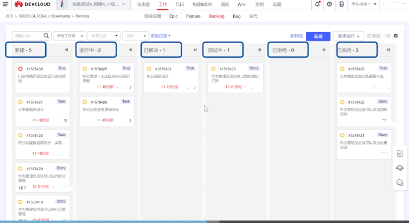Click the status circle on #1578428
The width and height of the screenshot is (409, 223).
click(342, 69)
